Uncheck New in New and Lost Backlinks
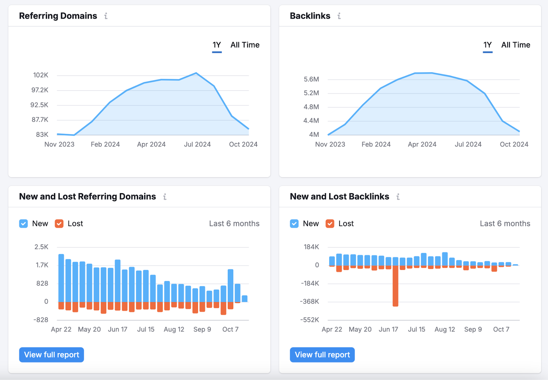Image resolution: width=548 pixels, height=380 pixels. (x=294, y=223)
